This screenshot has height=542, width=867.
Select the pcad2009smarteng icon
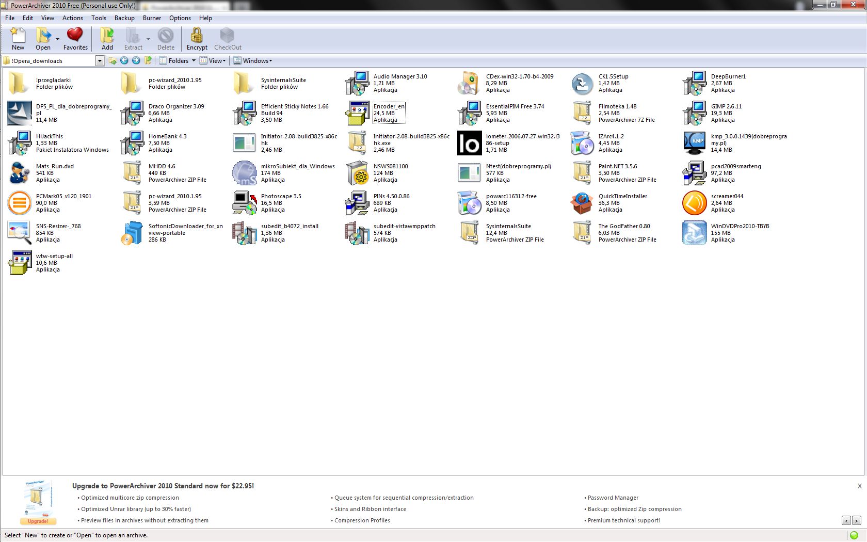(x=694, y=173)
